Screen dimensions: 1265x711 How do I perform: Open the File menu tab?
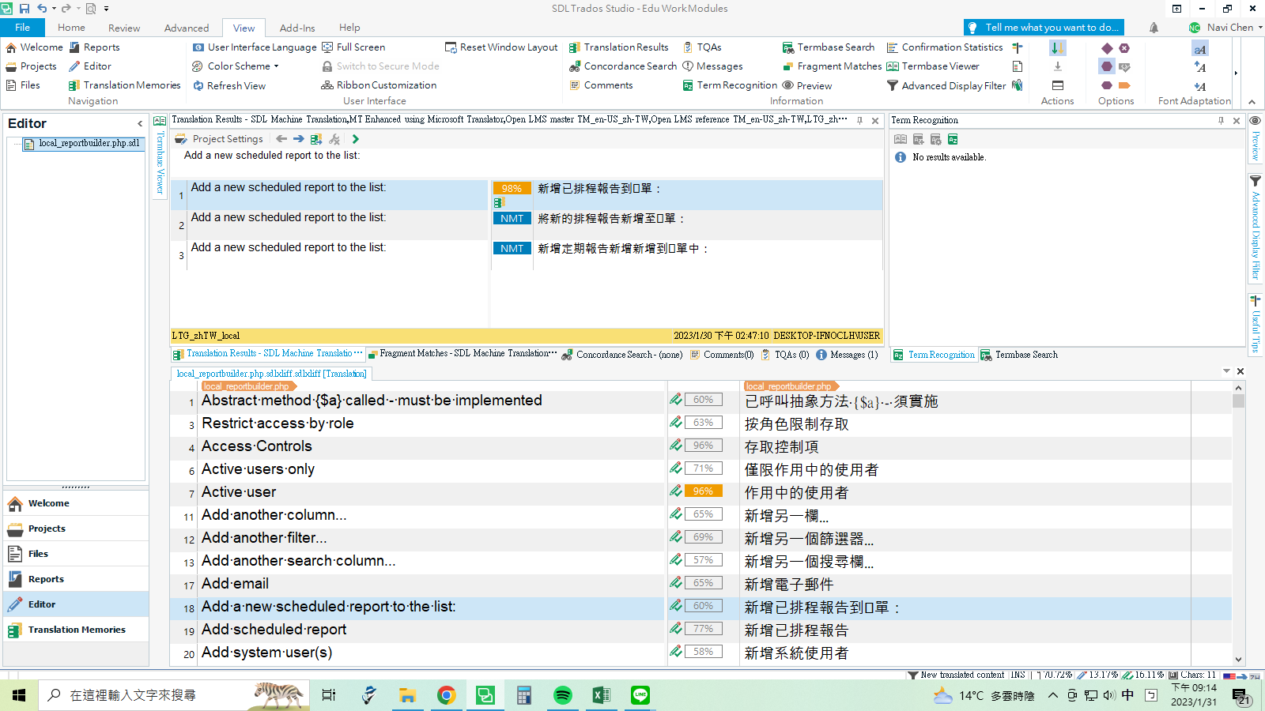[22, 28]
